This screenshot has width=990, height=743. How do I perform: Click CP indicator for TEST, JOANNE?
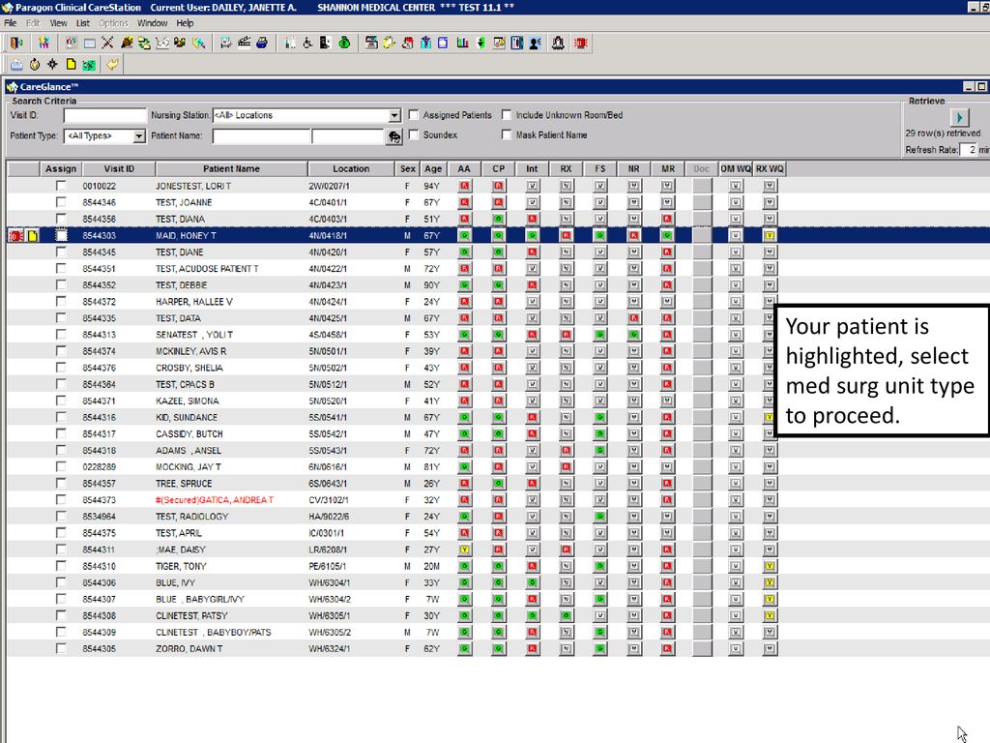click(x=498, y=202)
